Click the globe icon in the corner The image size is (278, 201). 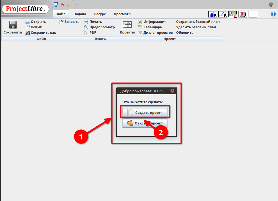point(271,5)
